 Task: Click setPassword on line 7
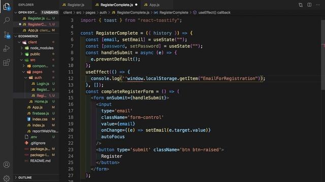[144, 46]
